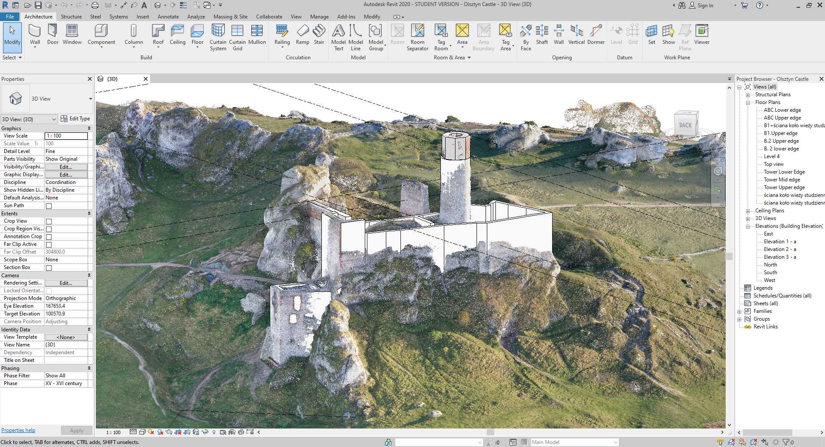Select the Curtain Grid tool

(x=237, y=37)
